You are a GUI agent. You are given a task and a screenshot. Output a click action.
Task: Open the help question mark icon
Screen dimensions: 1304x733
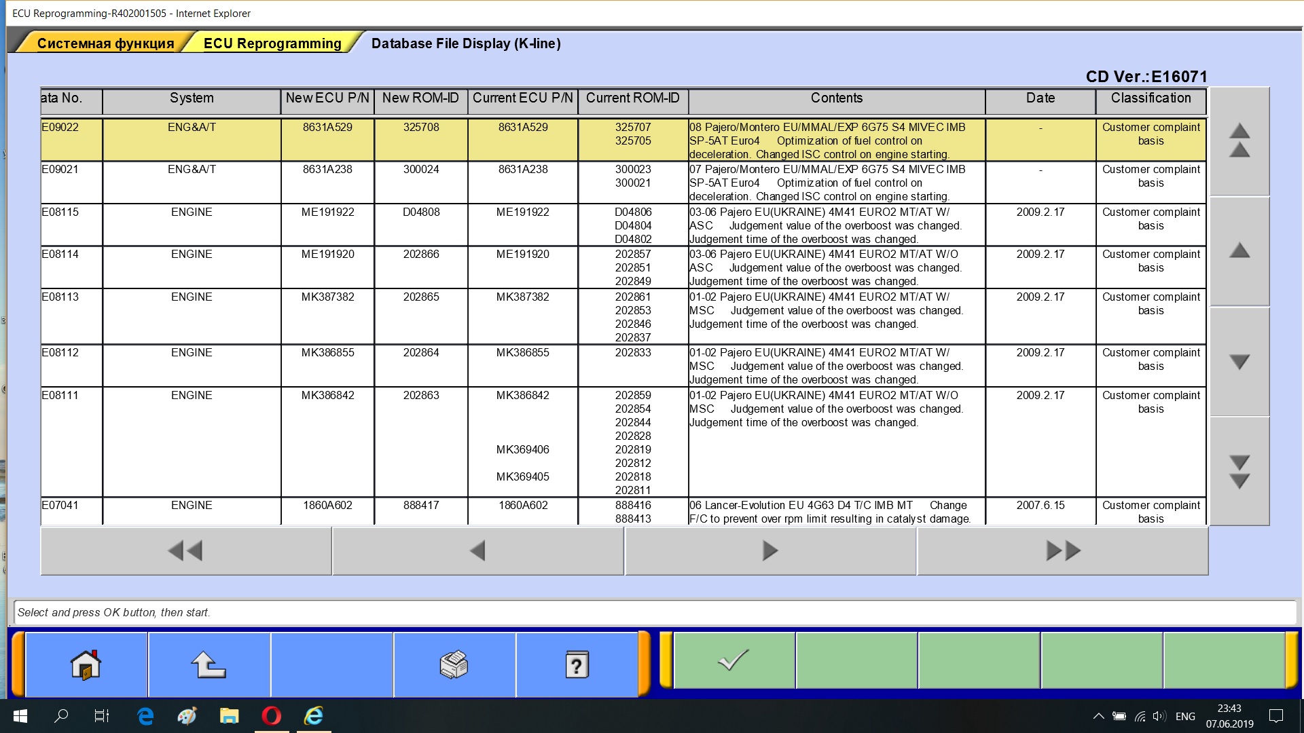tap(577, 664)
